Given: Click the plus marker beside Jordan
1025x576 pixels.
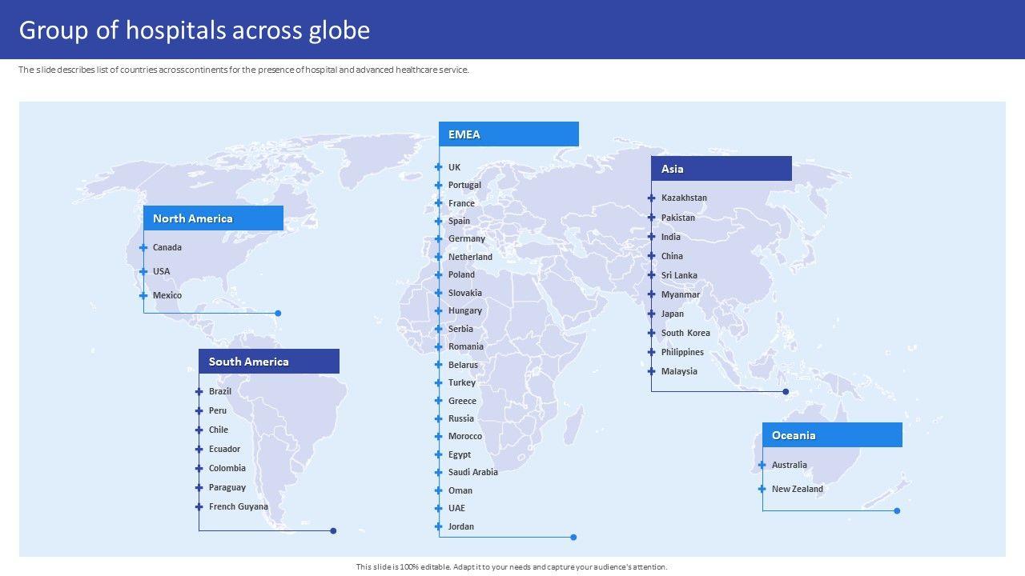Looking at the screenshot, I should pos(439,526).
